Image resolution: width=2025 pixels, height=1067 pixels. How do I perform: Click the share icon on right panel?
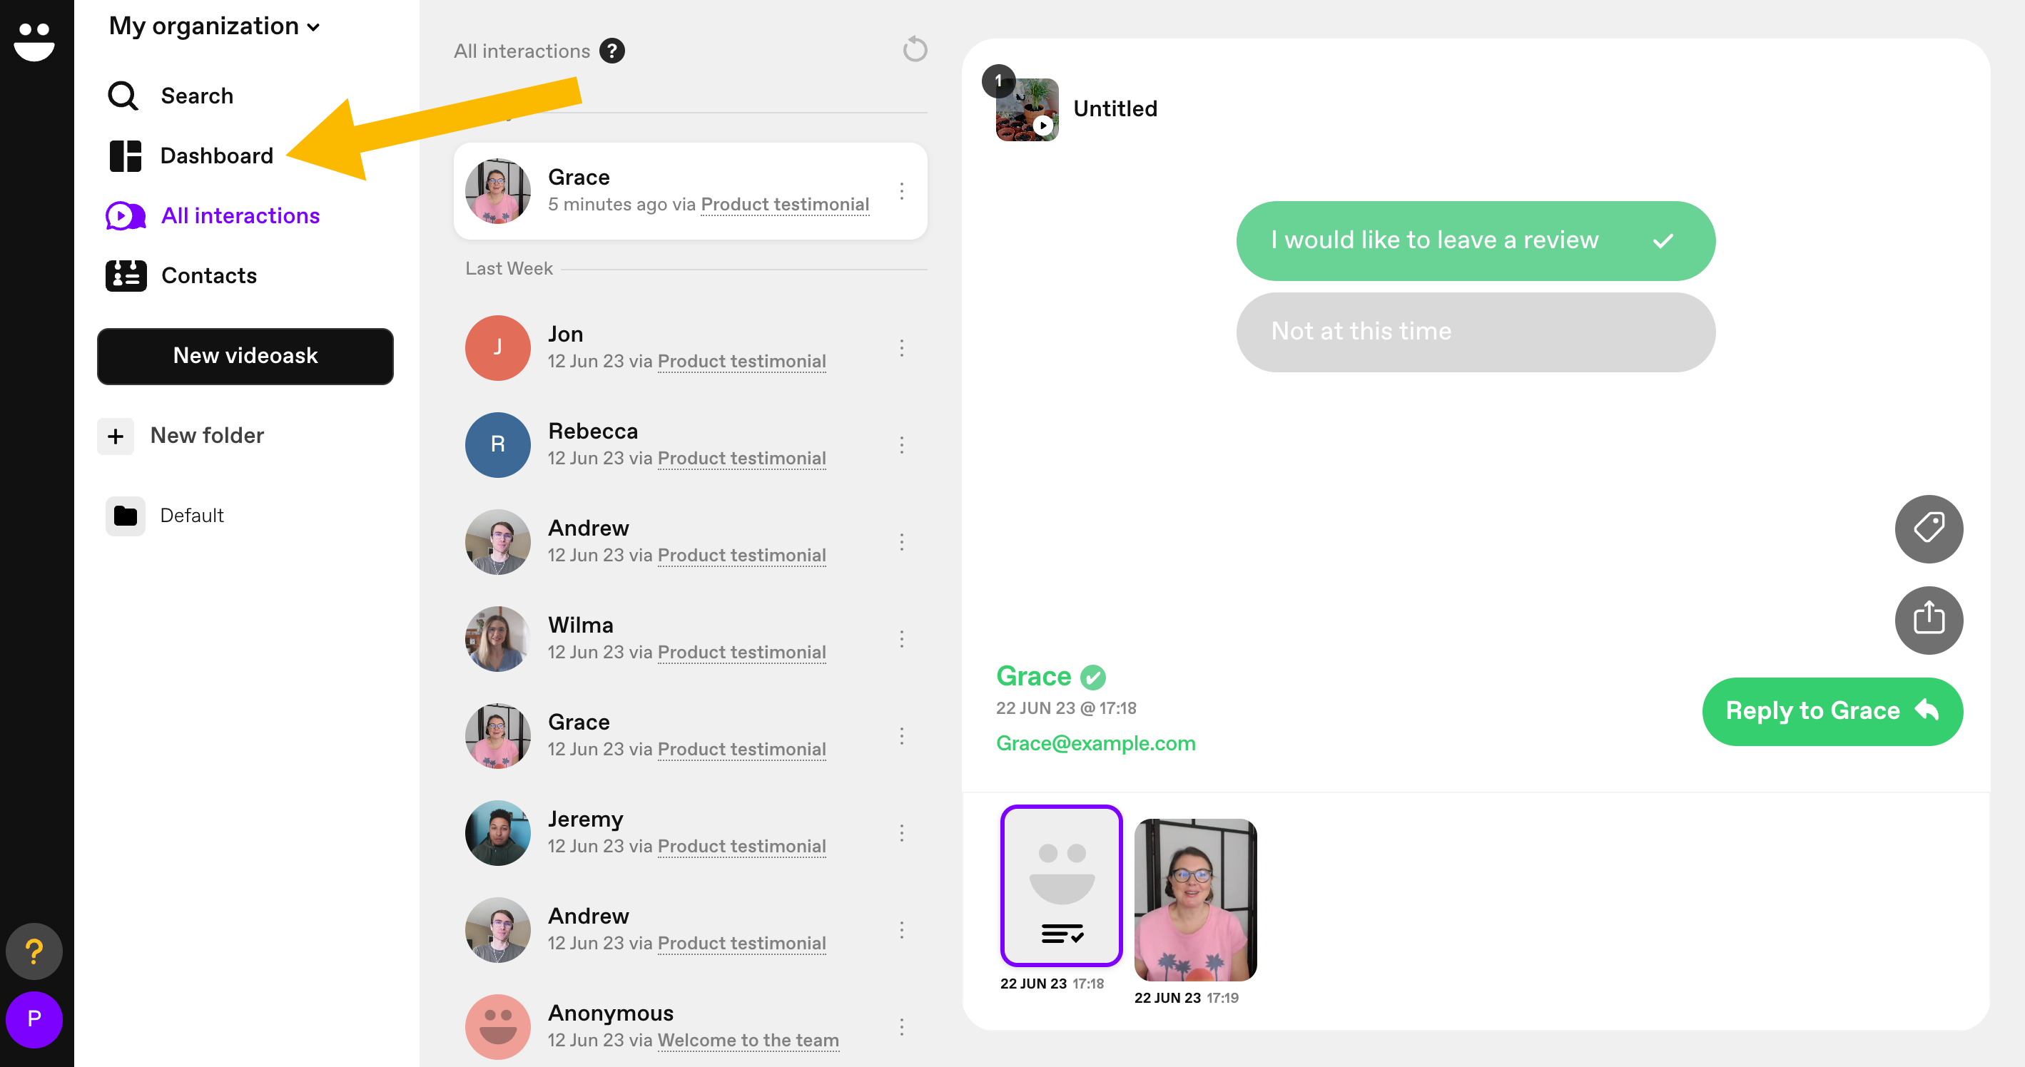(x=1929, y=618)
